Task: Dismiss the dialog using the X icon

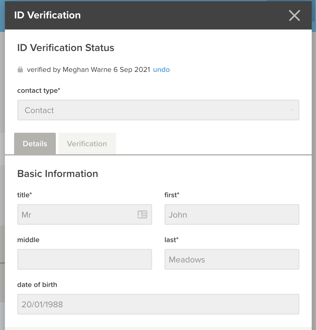Action: [x=294, y=15]
